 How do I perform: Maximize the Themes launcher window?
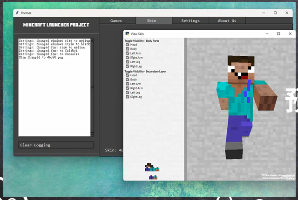[275, 13]
